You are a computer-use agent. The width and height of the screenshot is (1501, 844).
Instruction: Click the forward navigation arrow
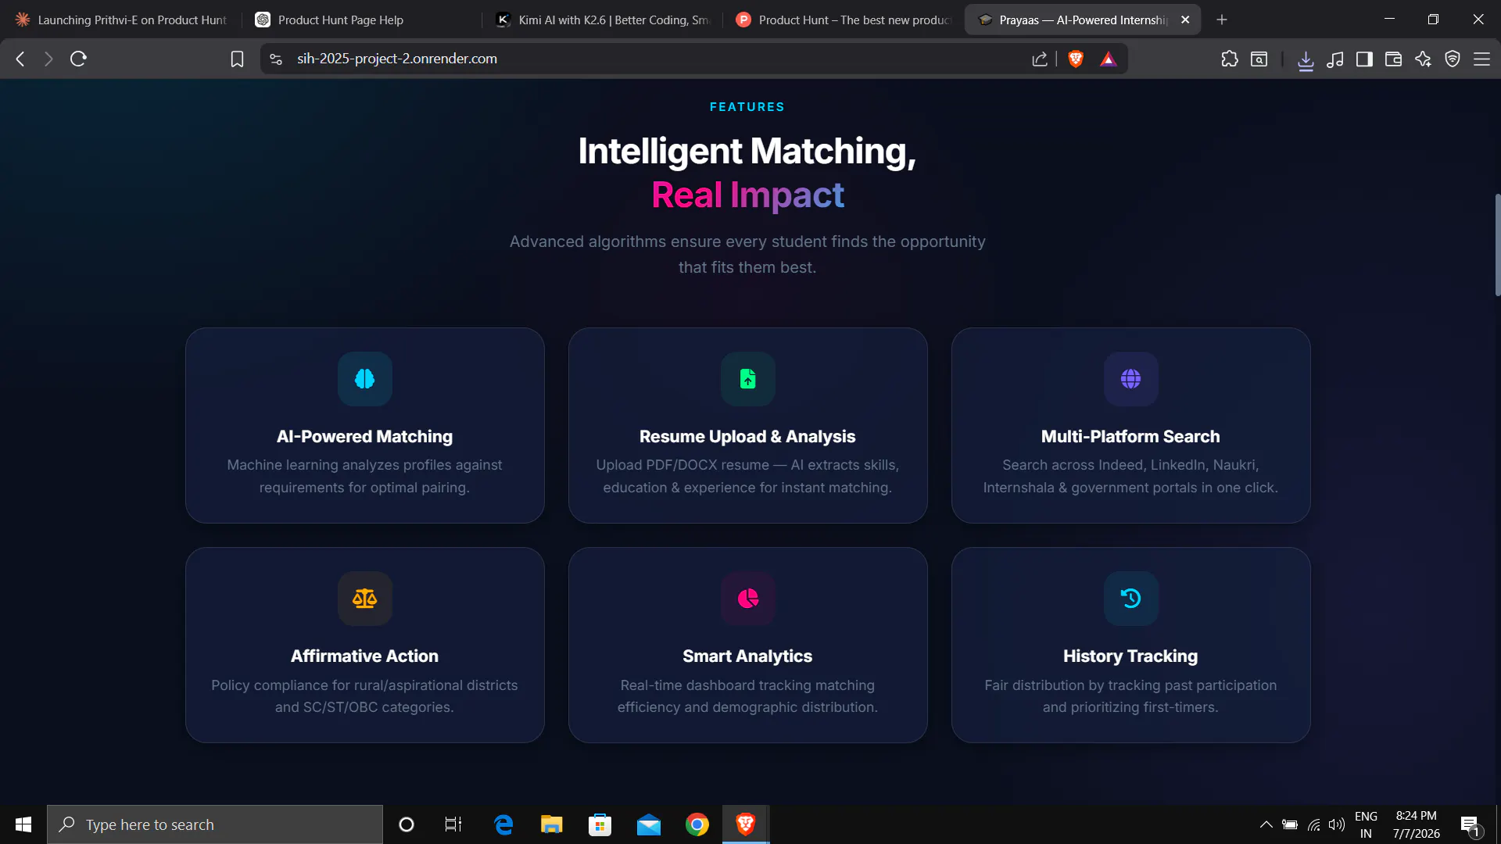pyautogui.click(x=48, y=59)
